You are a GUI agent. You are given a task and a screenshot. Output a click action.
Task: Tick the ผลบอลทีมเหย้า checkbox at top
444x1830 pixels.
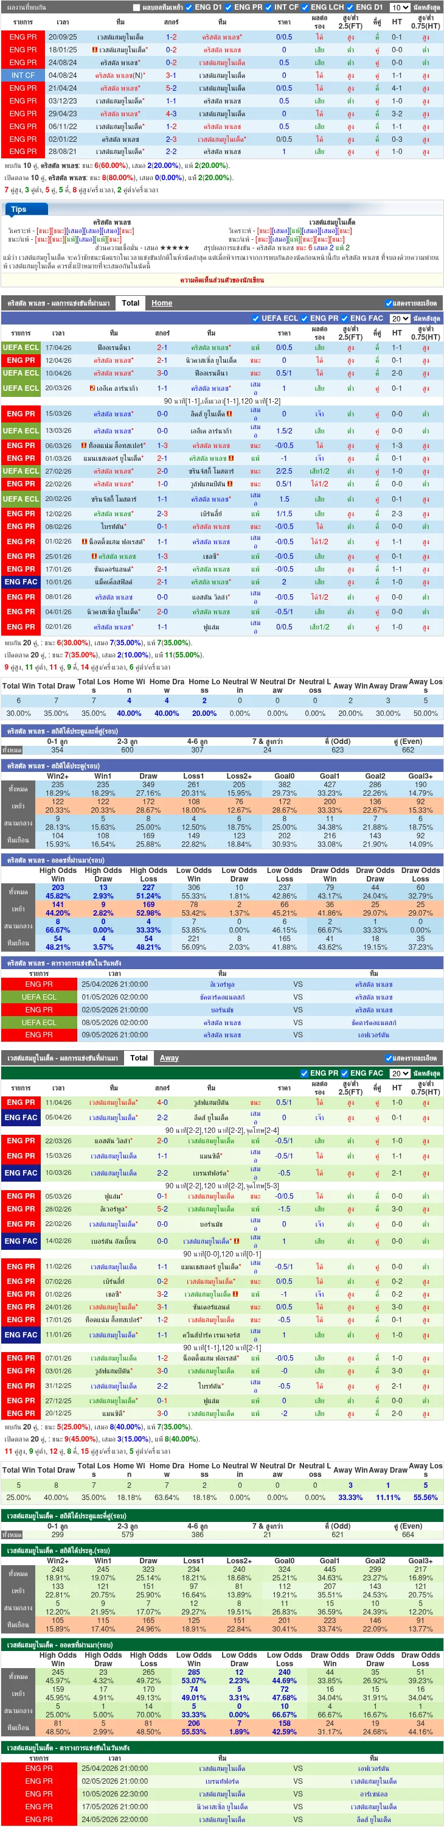tap(137, 8)
